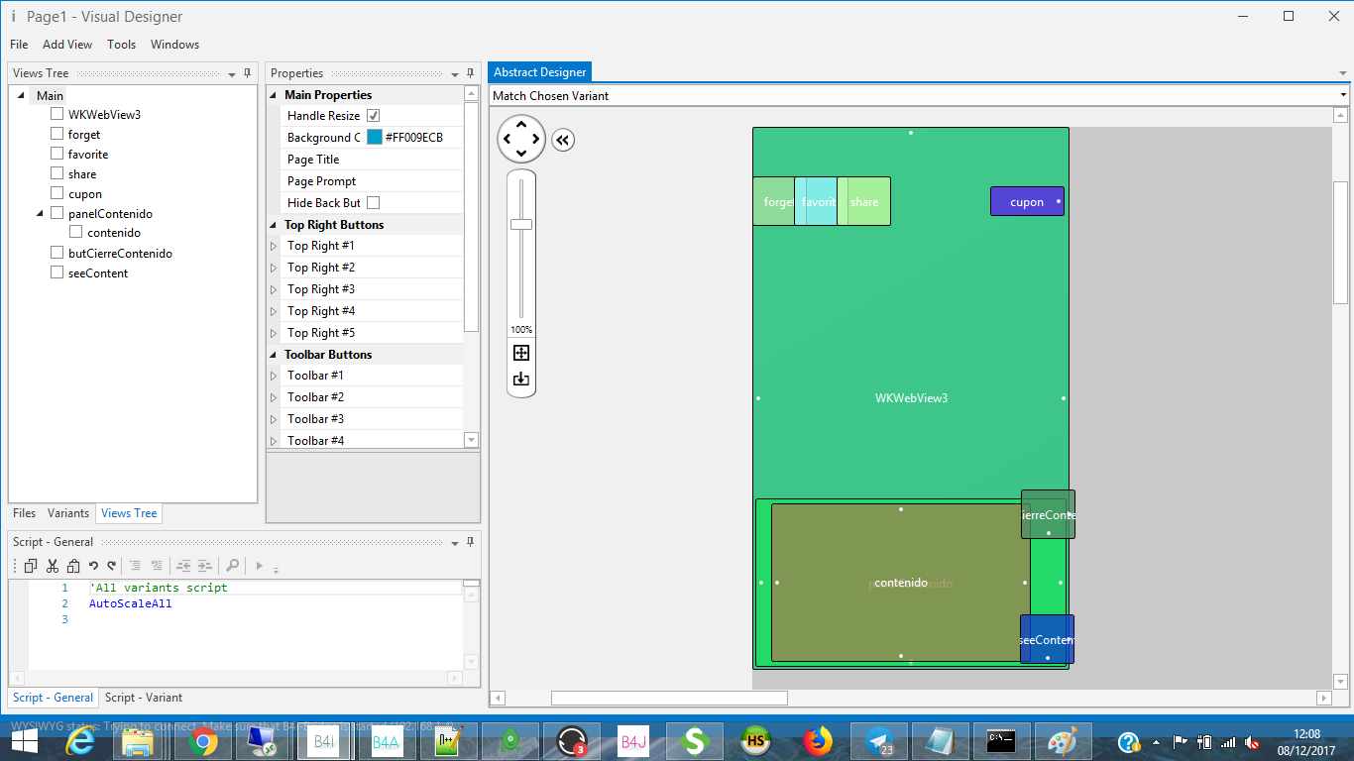1354x761 pixels.
Task: Collapse the Main Properties section
Action: click(x=275, y=95)
